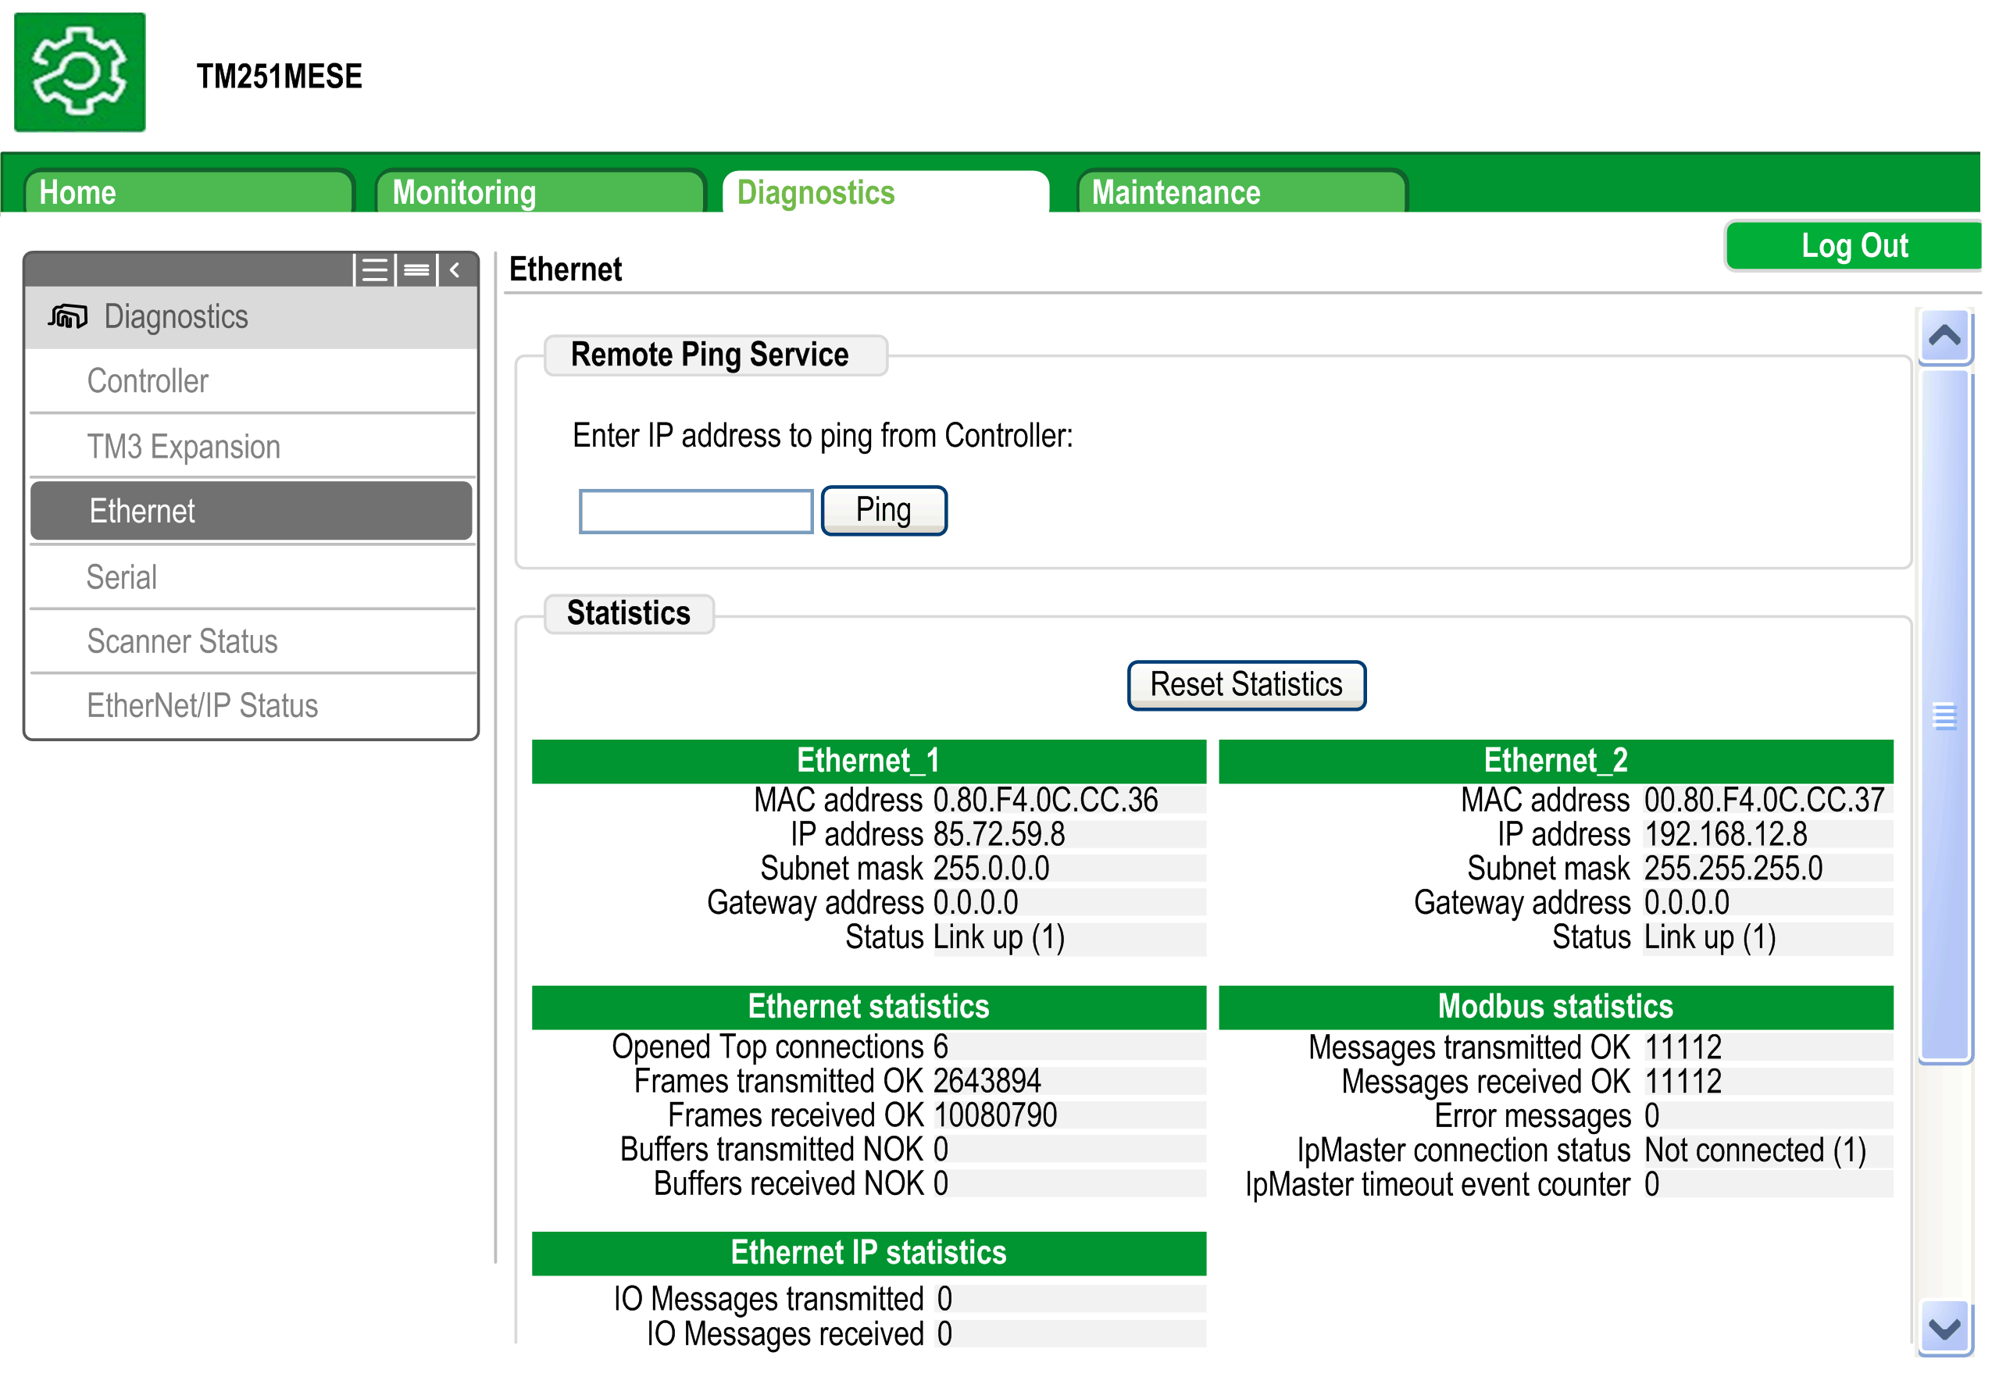Open the Monitoring tab
Screen dimensions: 1992x1384
(538, 192)
